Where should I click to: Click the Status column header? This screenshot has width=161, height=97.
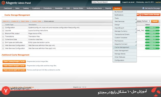click(147, 25)
